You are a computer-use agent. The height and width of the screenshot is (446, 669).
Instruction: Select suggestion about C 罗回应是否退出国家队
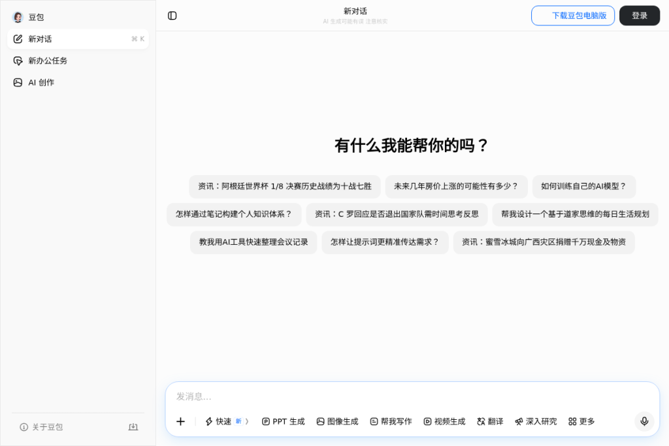[x=397, y=214]
